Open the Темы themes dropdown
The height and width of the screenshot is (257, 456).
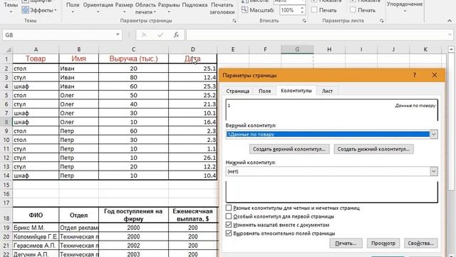tap(11, 8)
